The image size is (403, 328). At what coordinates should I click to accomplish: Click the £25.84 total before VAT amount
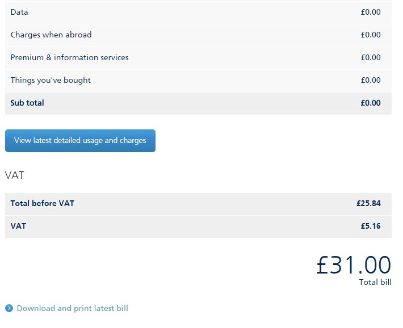(368, 203)
